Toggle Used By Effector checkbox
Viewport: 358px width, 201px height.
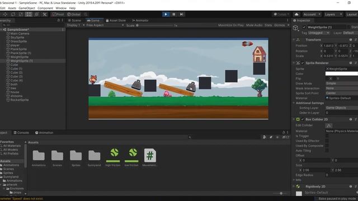[327, 141]
